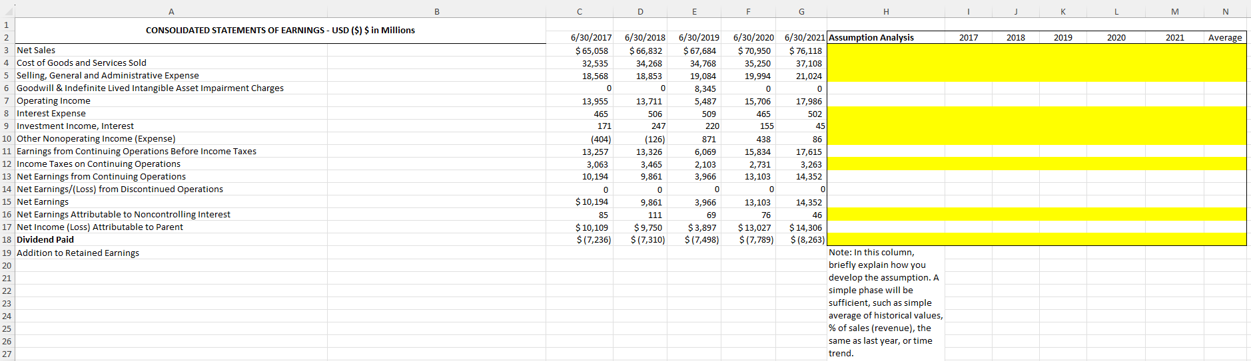Click the 10,194 value in Net Earnings from Continuing Operations row
This screenshot has height=361, width=1251.
(x=579, y=176)
